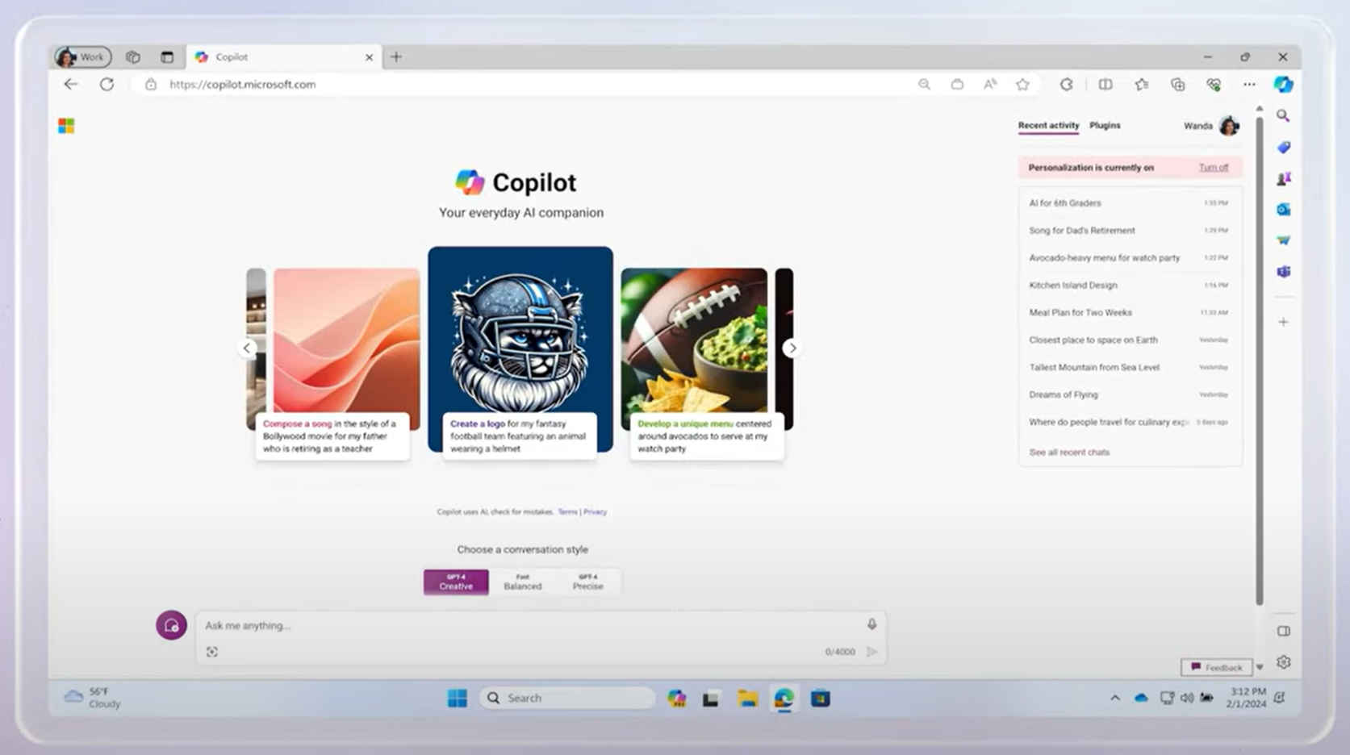This screenshot has height=755, width=1350.
Task: Select the Create a logo suggestion card
Action: pos(520,353)
